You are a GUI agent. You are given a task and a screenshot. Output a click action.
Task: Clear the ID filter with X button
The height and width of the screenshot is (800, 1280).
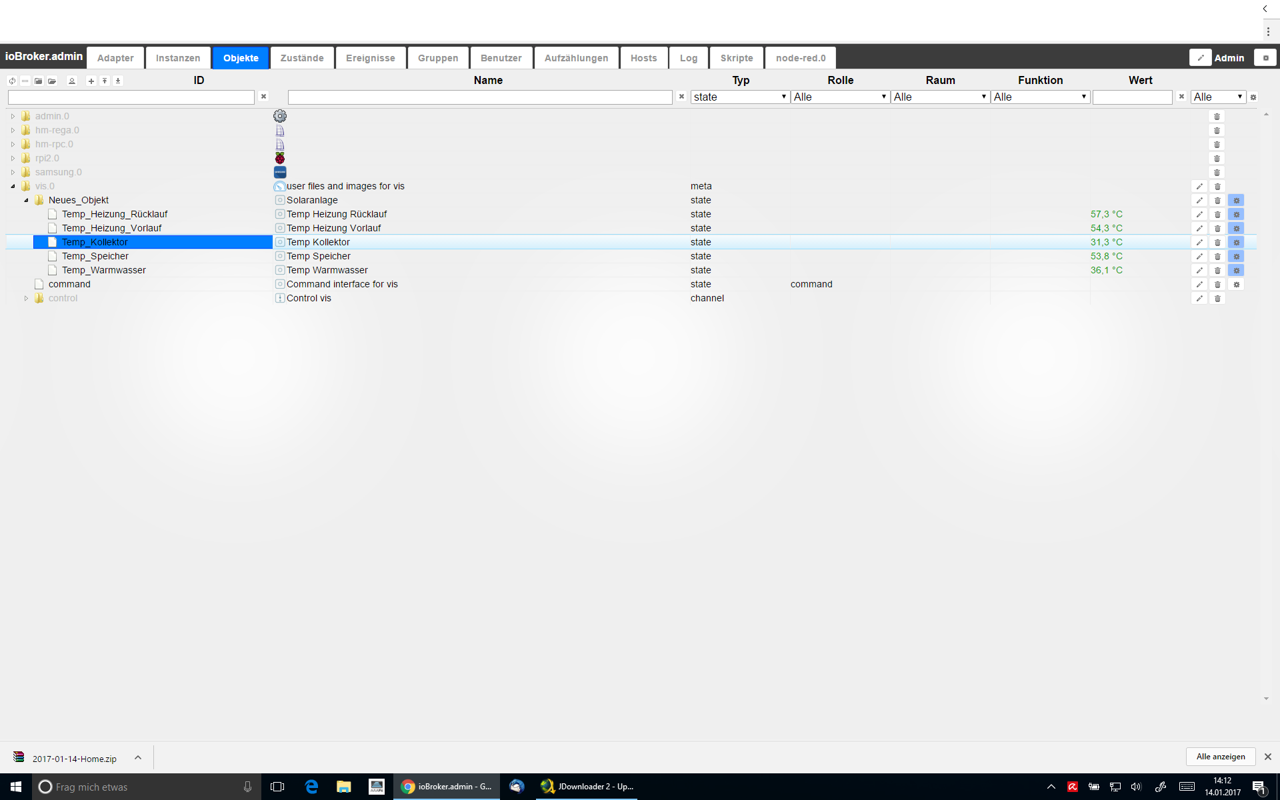(x=263, y=97)
